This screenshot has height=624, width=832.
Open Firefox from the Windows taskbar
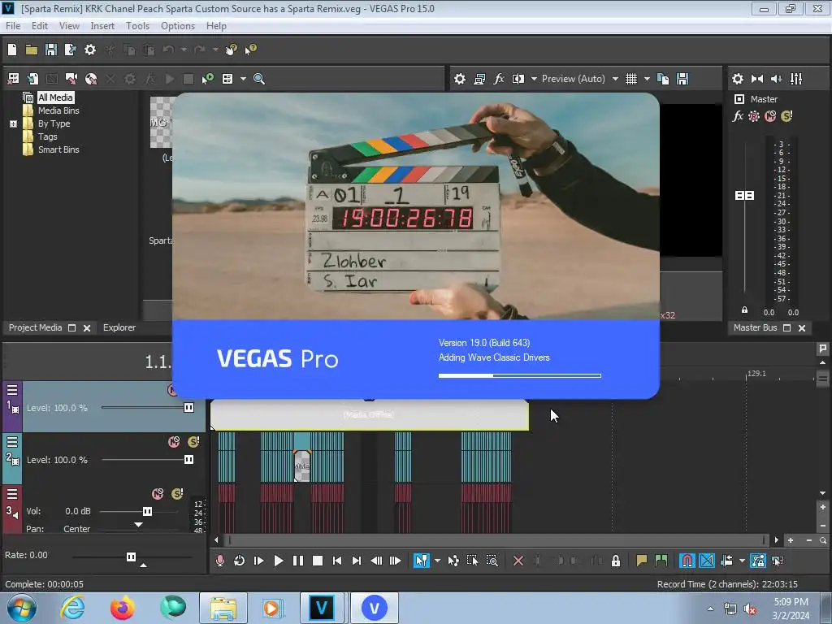pyautogui.click(x=123, y=608)
